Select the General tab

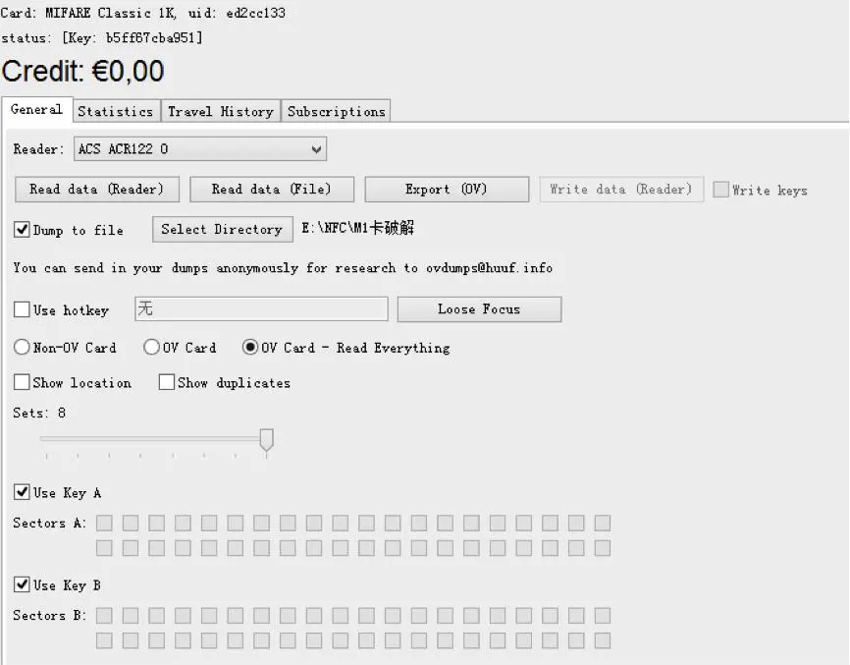tap(37, 110)
